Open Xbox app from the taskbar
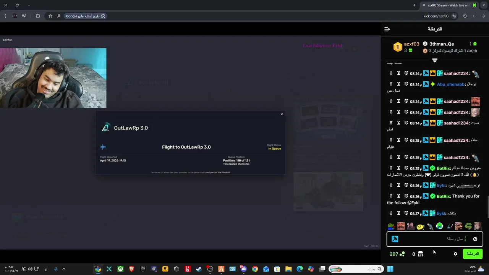Image resolution: width=489 pixels, height=275 pixels. 120,269
